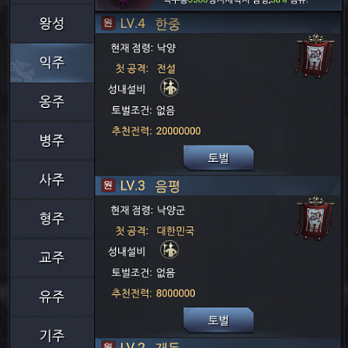Select the 익주 region tab
348x348 pixels.
[52, 63]
